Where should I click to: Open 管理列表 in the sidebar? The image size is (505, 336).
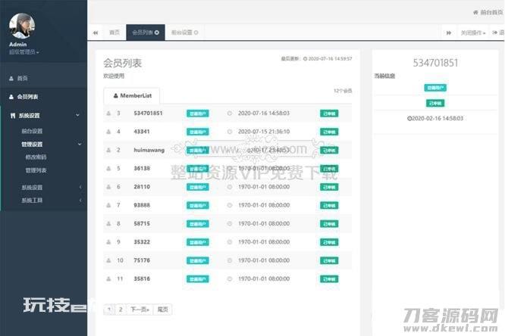[36, 170]
